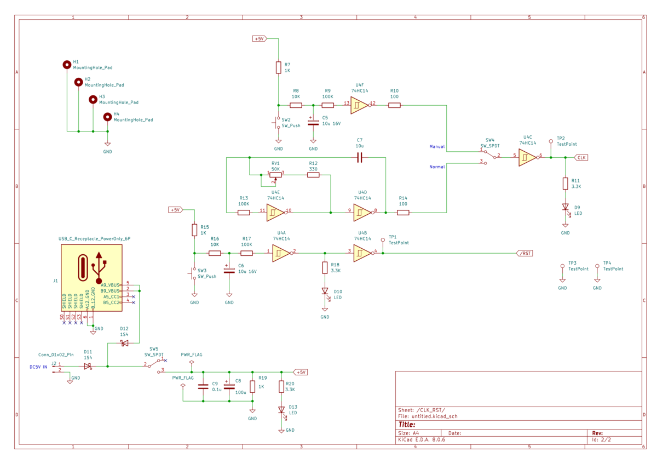Click the +5V label above R7

click(259, 39)
